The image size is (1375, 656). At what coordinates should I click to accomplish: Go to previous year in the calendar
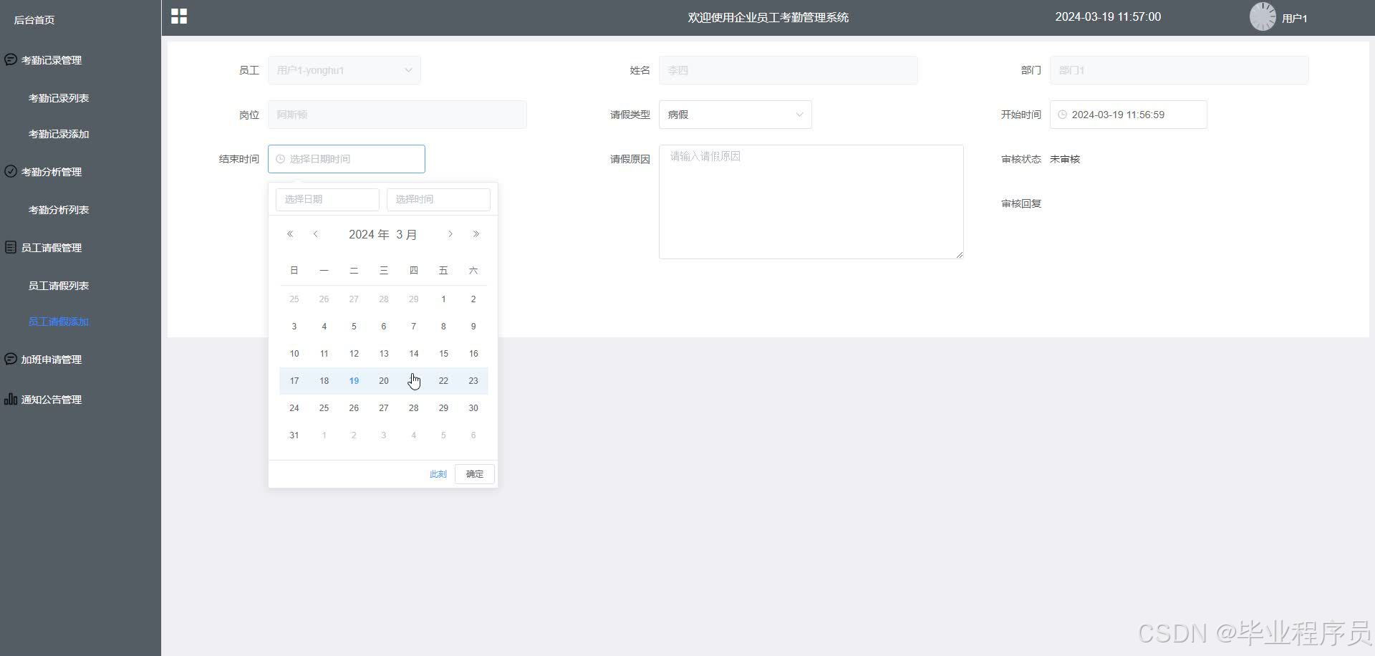(x=290, y=234)
